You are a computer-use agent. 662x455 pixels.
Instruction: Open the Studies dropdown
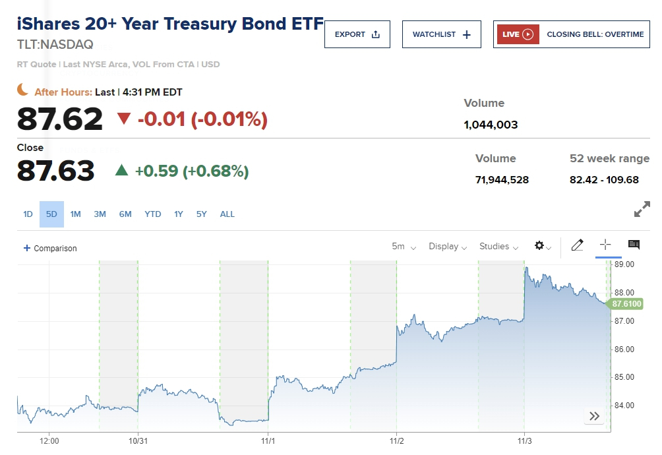[x=498, y=247]
